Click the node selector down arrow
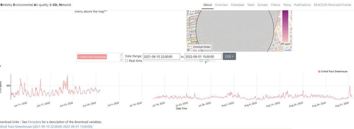354x129 pixels. [x=122, y=60]
